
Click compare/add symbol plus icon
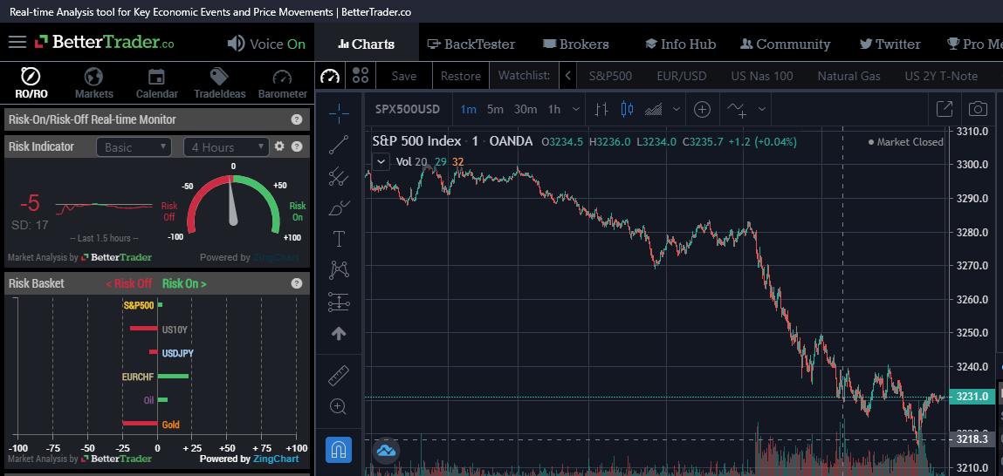tap(703, 109)
